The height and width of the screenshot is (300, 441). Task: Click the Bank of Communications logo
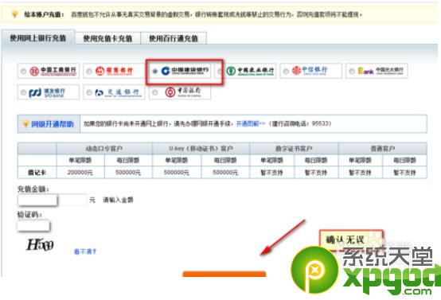click(118, 92)
